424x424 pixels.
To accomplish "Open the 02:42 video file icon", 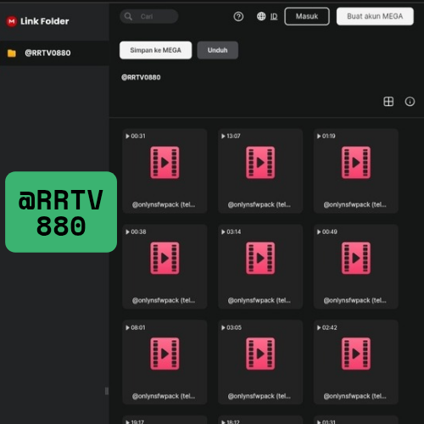I will 356,354.
